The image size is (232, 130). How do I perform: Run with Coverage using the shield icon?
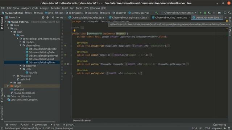(210, 13)
